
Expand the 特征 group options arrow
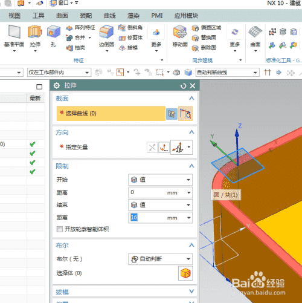point(162,60)
